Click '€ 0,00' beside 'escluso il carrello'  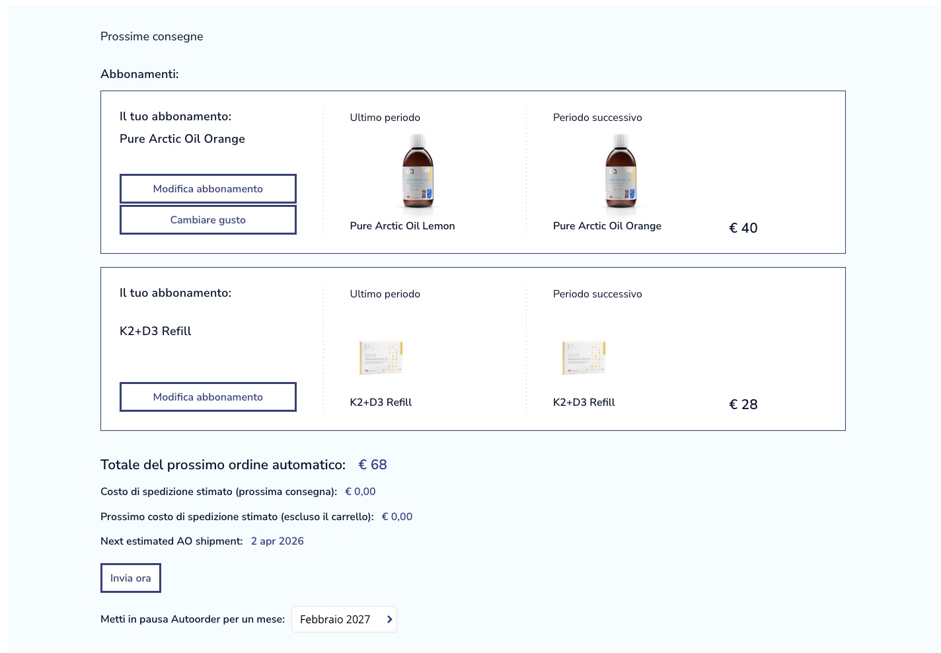(x=397, y=517)
